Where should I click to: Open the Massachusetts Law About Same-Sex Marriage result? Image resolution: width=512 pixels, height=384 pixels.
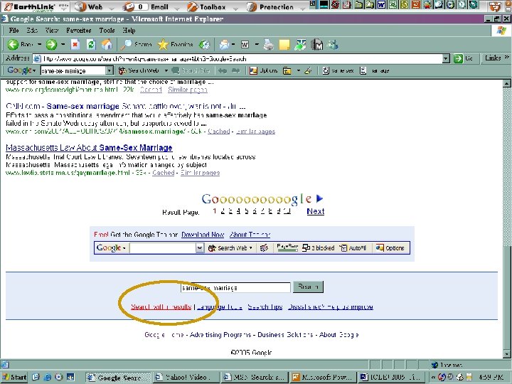(89, 148)
